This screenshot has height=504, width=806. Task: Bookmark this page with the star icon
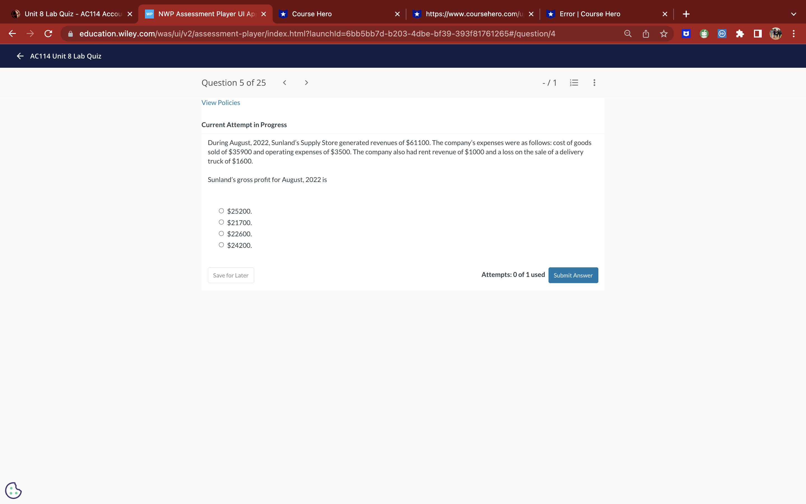(x=664, y=34)
